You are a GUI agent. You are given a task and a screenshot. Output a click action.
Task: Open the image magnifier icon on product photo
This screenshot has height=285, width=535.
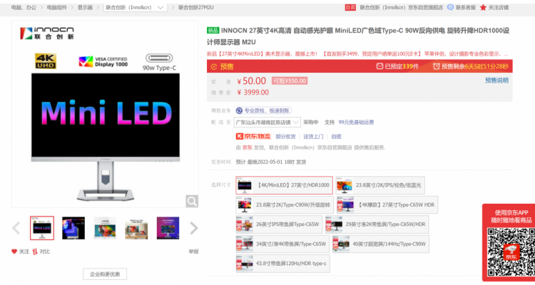(x=192, y=201)
